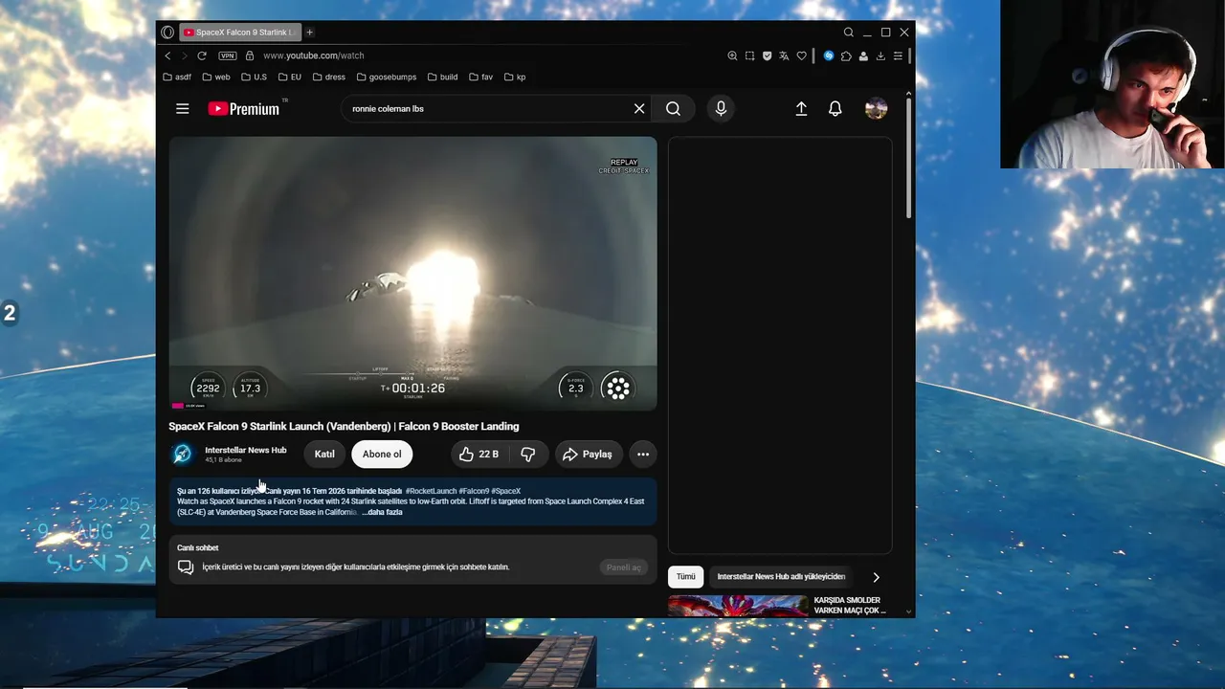Open the Opera menu logo
This screenshot has height=689, width=1225.
167,33
